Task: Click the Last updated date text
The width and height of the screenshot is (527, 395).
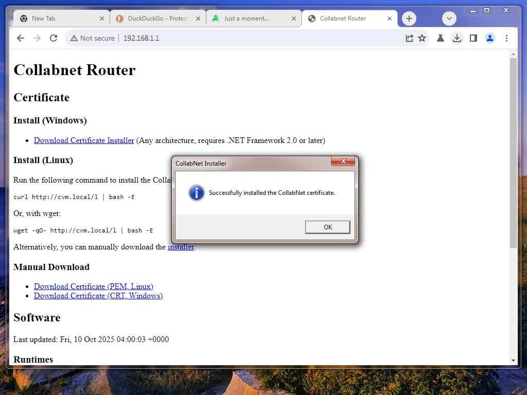Action: point(91,339)
